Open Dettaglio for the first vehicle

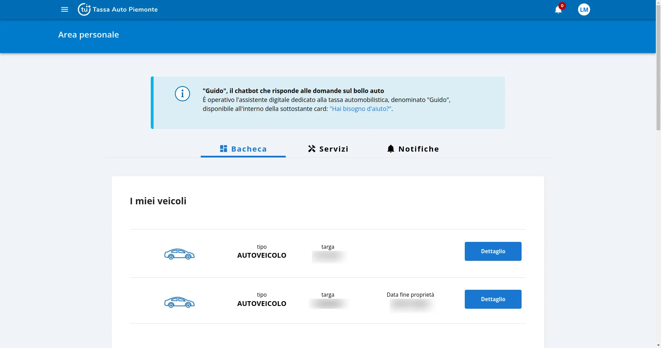point(493,251)
